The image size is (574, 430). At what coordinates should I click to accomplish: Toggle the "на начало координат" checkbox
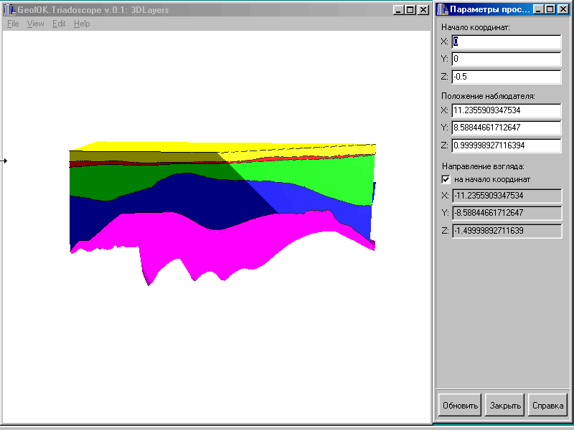coord(446,178)
